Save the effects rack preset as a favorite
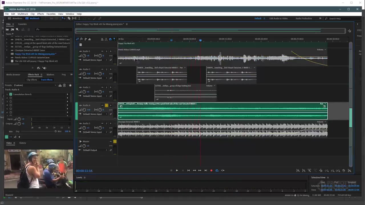The height and width of the screenshot is (205, 365). click(x=70, y=85)
